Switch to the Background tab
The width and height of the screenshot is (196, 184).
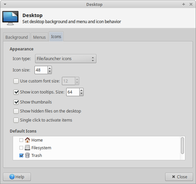click(x=16, y=37)
